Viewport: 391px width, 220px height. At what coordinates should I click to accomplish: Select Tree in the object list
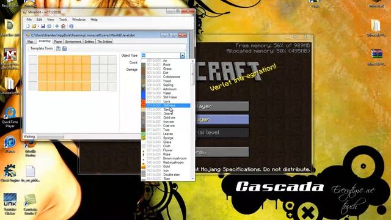(166, 130)
